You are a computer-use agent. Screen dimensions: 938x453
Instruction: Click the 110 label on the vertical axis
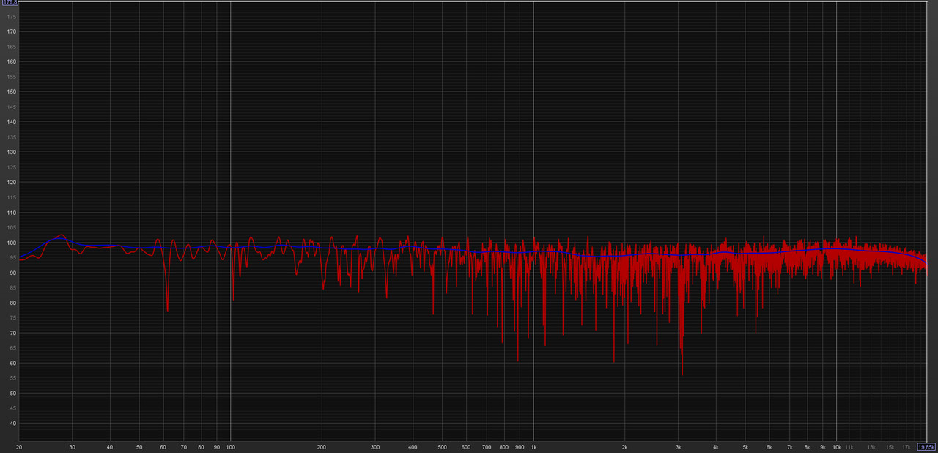coord(11,213)
